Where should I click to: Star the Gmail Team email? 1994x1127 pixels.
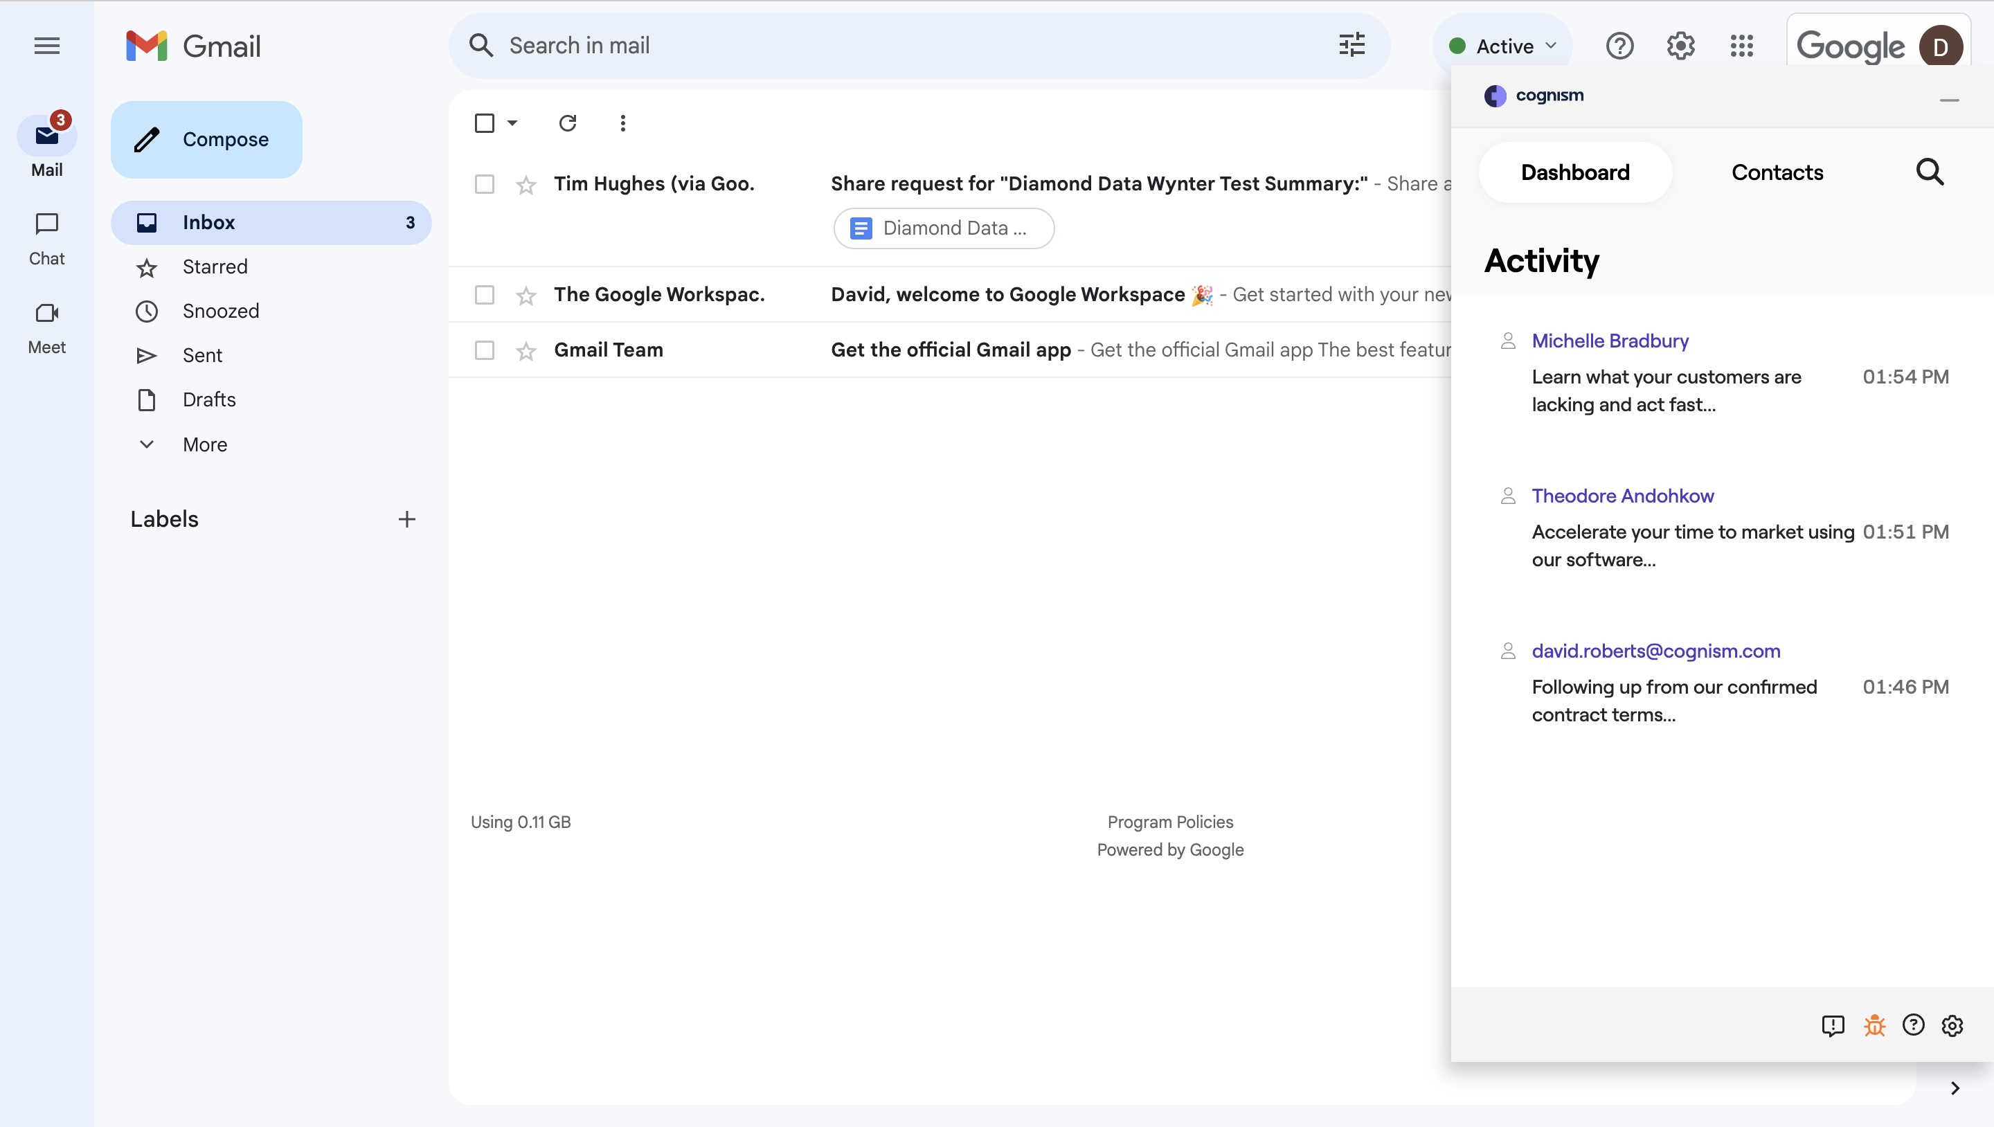pos(526,351)
